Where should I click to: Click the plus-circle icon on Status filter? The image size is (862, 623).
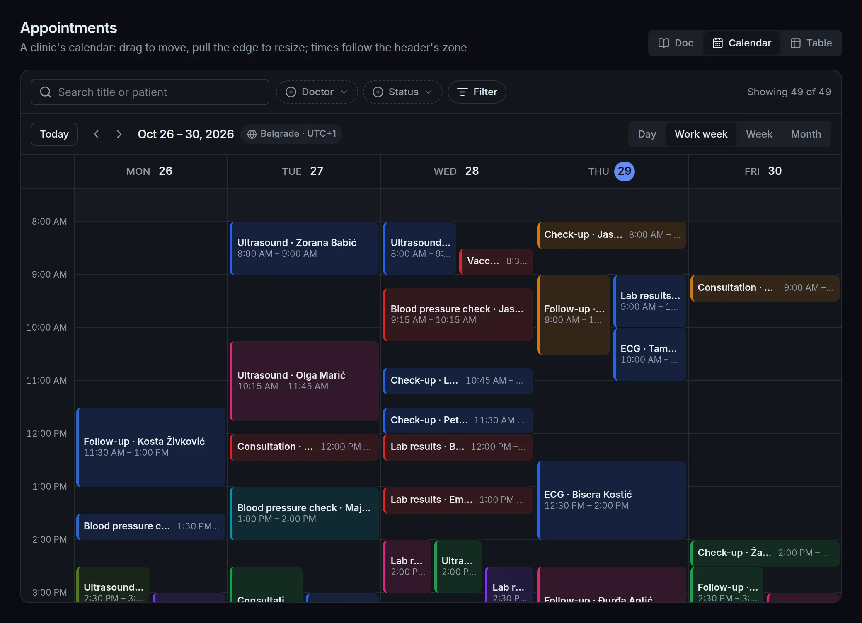pyautogui.click(x=378, y=92)
